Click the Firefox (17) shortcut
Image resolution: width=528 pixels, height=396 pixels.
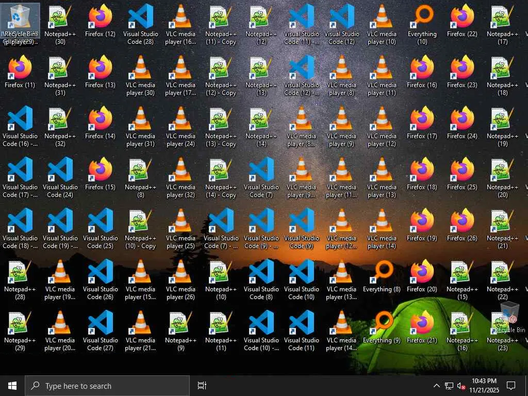(x=422, y=123)
